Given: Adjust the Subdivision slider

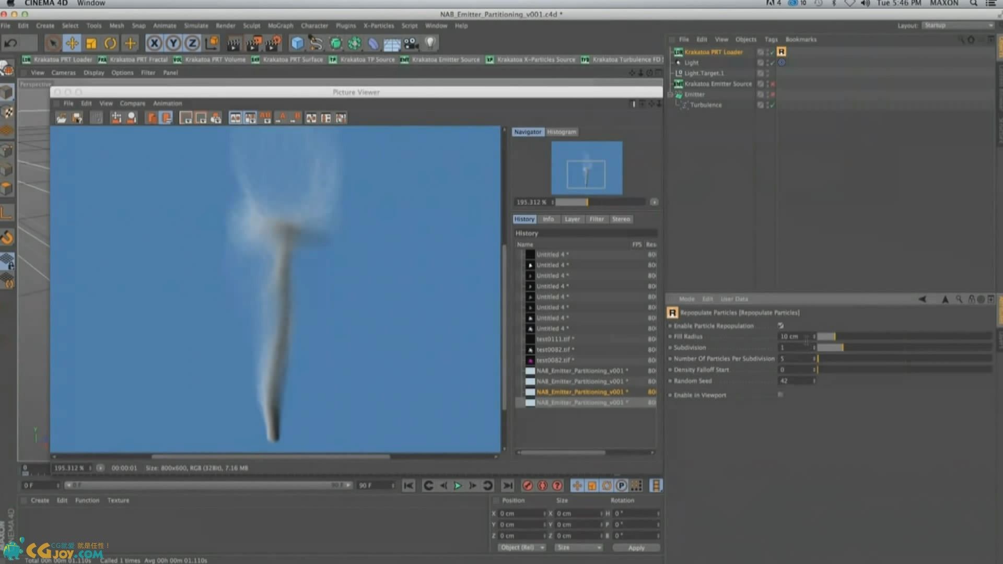Looking at the screenshot, I should [904, 347].
